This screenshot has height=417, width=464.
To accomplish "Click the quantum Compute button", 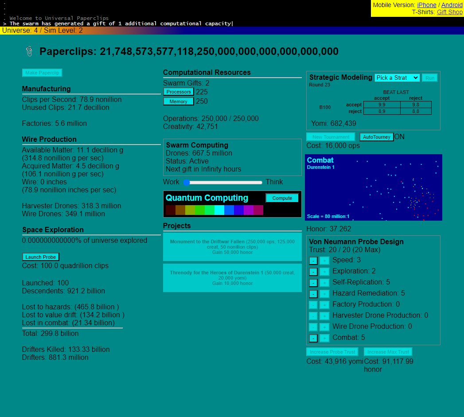I will coord(282,198).
